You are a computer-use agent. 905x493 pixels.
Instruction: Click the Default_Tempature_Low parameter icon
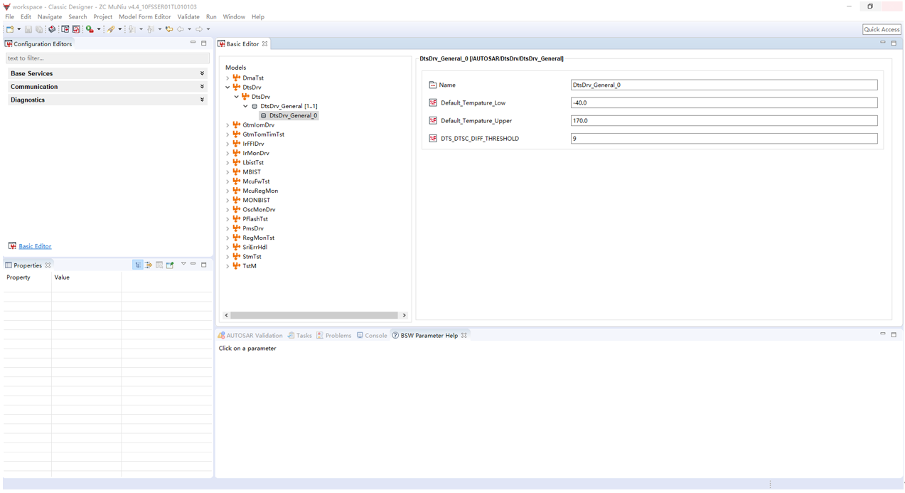point(433,102)
